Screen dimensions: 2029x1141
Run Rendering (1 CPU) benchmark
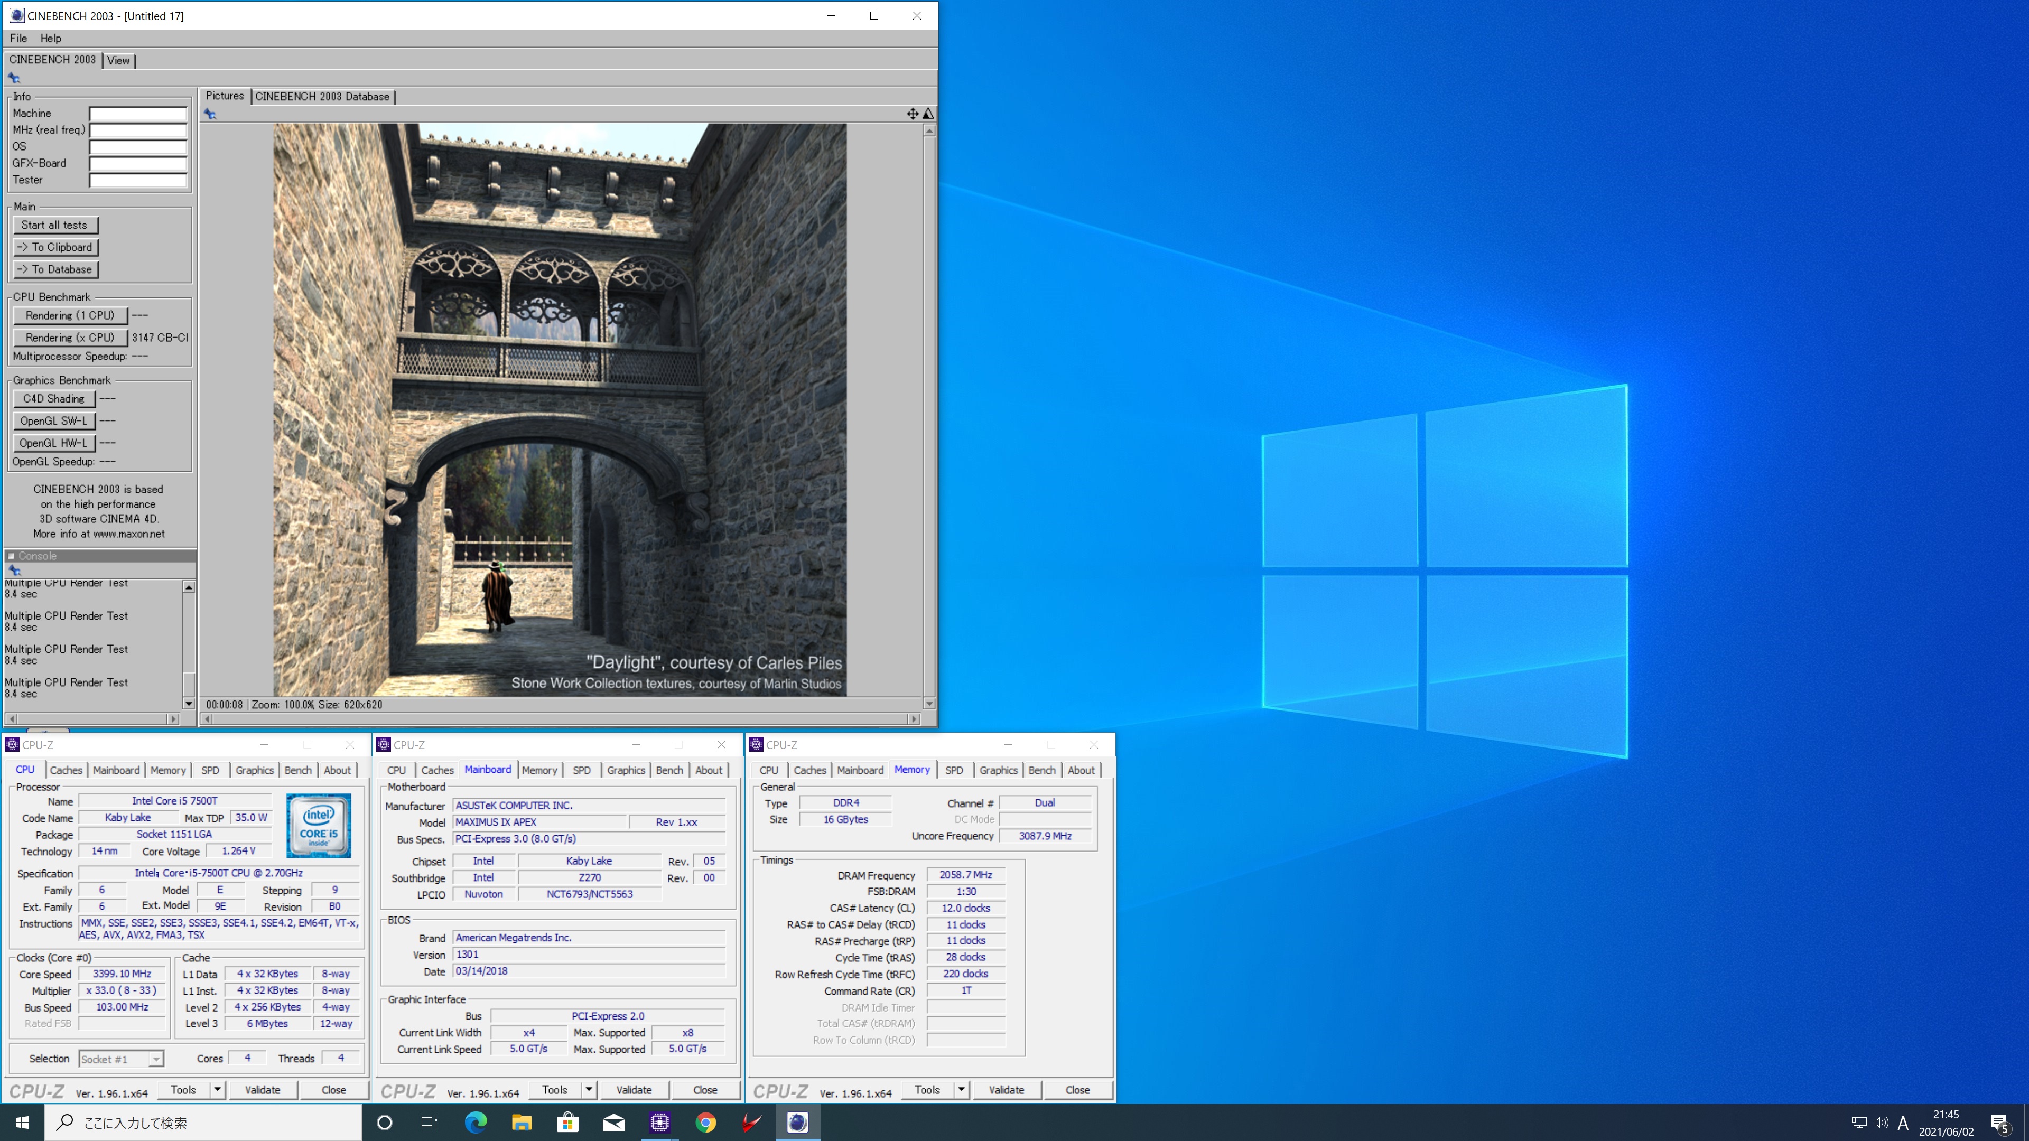tap(70, 316)
